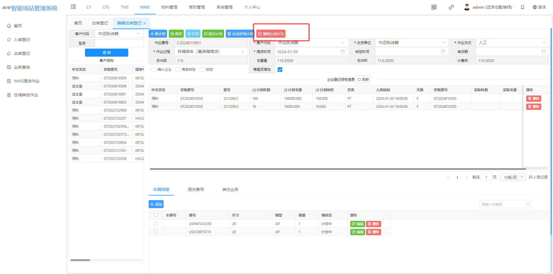Edit container USPW7412350 row
The width and height of the screenshot is (553, 274).
click(x=357, y=224)
